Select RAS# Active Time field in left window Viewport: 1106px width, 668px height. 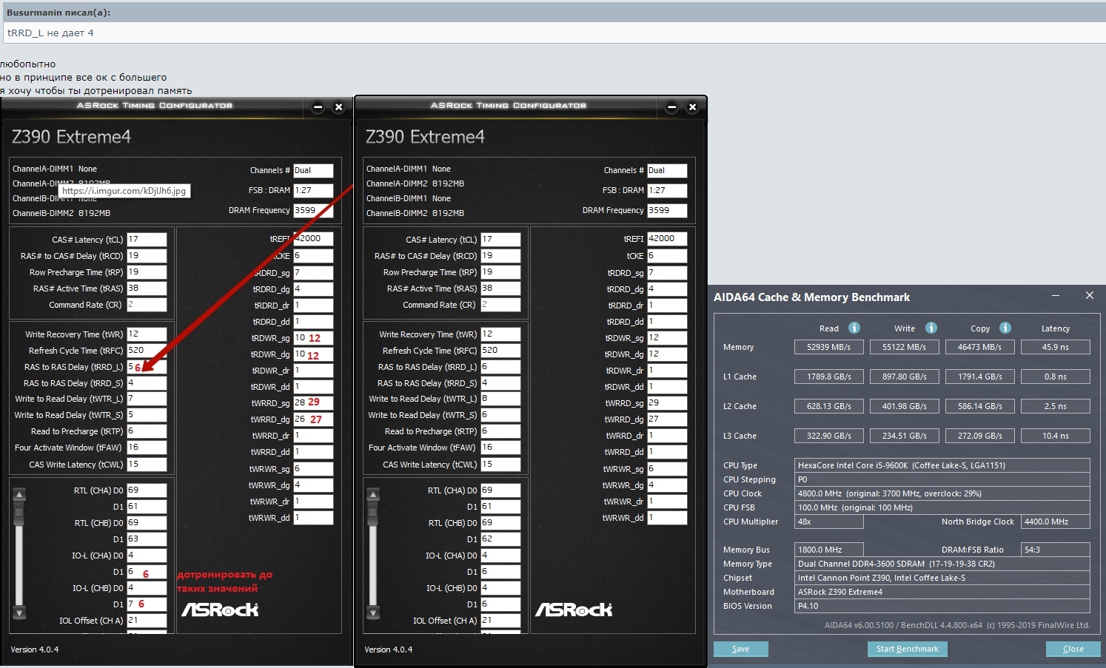tap(147, 289)
